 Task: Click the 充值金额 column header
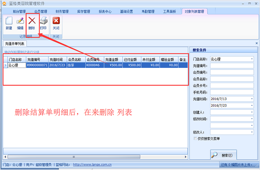point(113,59)
